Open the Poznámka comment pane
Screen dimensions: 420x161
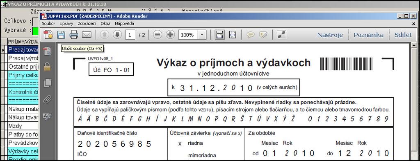click(x=368, y=35)
